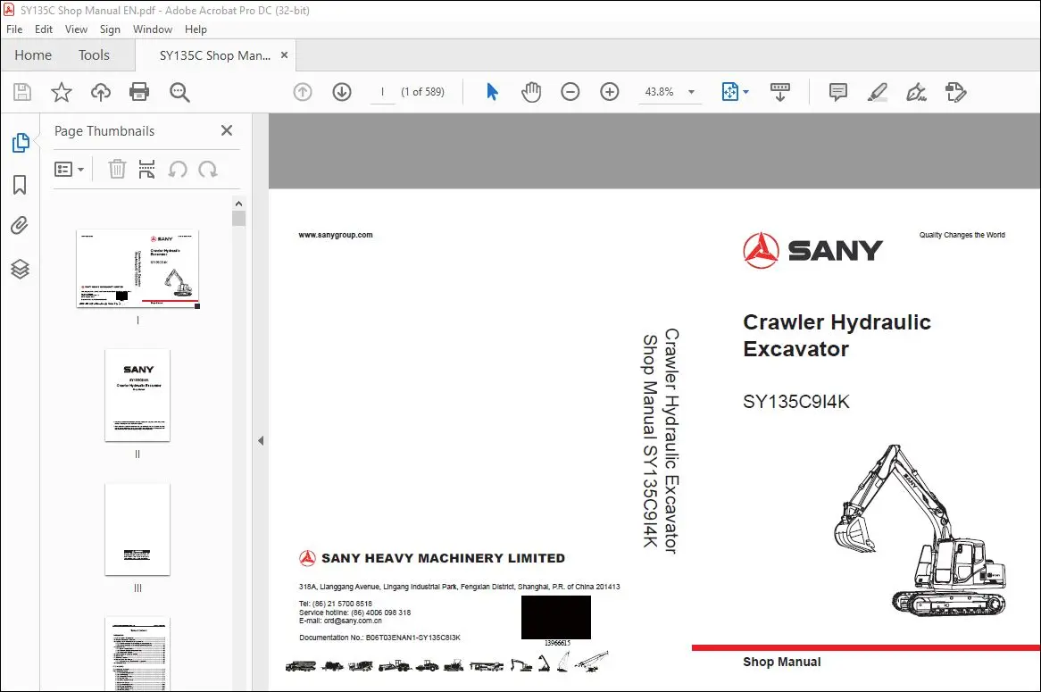
Task: Open the Window menu
Action: point(153,29)
